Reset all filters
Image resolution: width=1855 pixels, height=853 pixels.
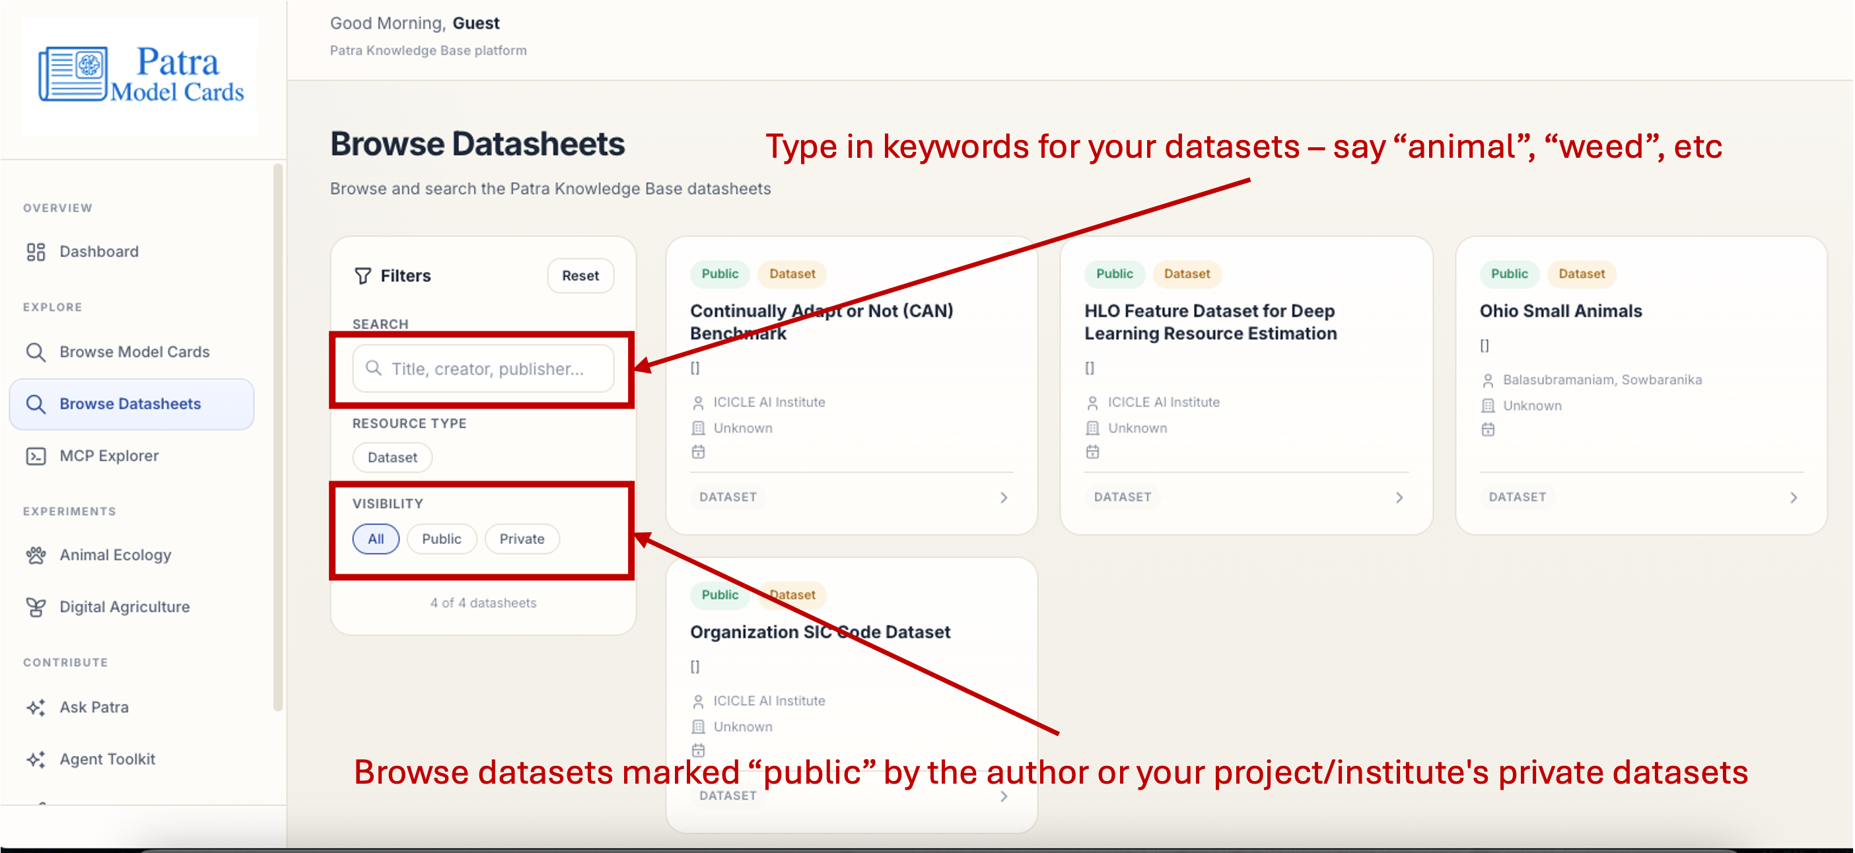coord(580,276)
